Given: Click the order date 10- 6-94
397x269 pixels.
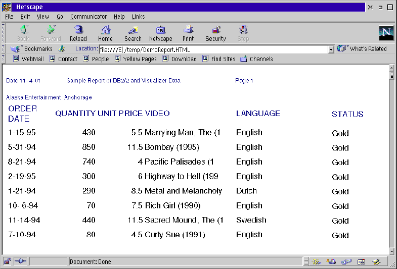Looking at the screenshot, I should (23, 205).
